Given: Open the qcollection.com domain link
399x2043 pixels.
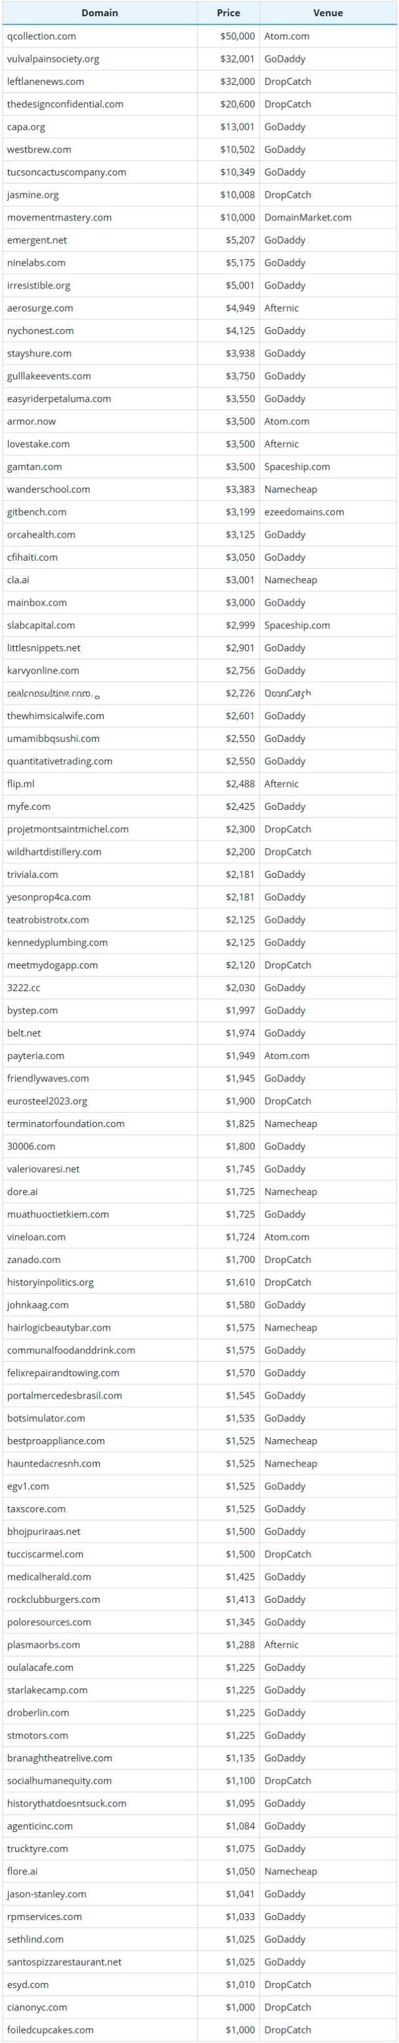Looking at the screenshot, I should tap(41, 36).
